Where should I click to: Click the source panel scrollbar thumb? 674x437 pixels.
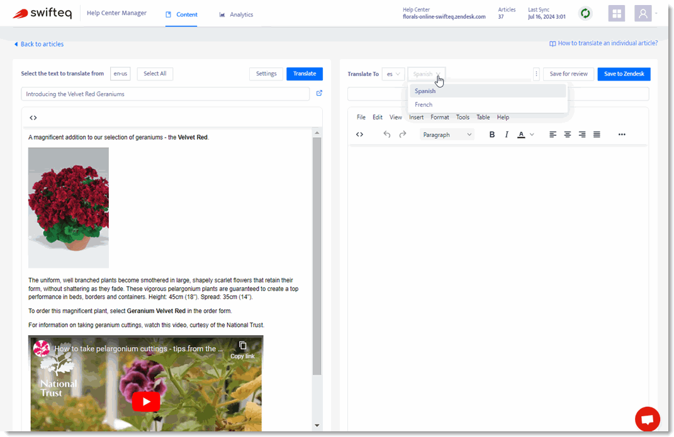317,257
